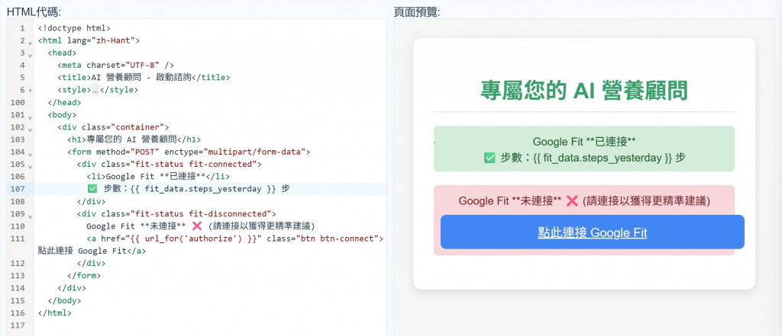The width and height of the screenshot is (782, 336).
Task: Click the li Google Fit code line 106
Action: pos(158,176)
